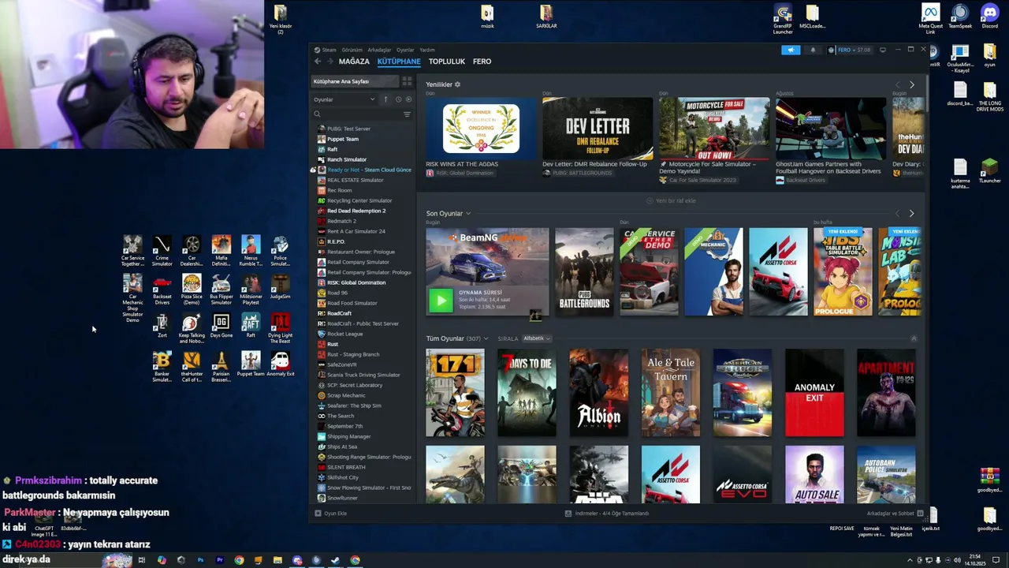
Task: Collapse Tüm Oyunlar shelf arrow
Action: tap(914, 338)
